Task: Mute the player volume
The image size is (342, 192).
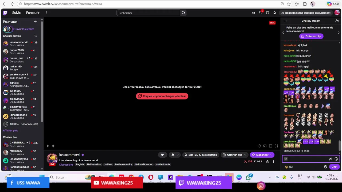Action: click(53, 146)
